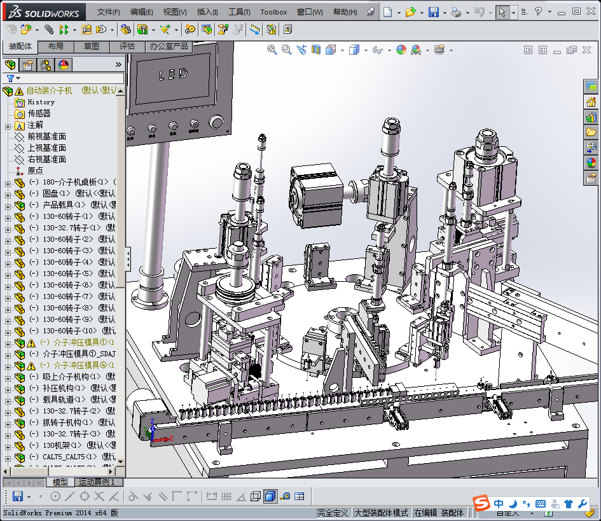The height and width of the screenshot is (521, 601).
Task: Open the Edit Appearance color ball
Action: [401, 50]
